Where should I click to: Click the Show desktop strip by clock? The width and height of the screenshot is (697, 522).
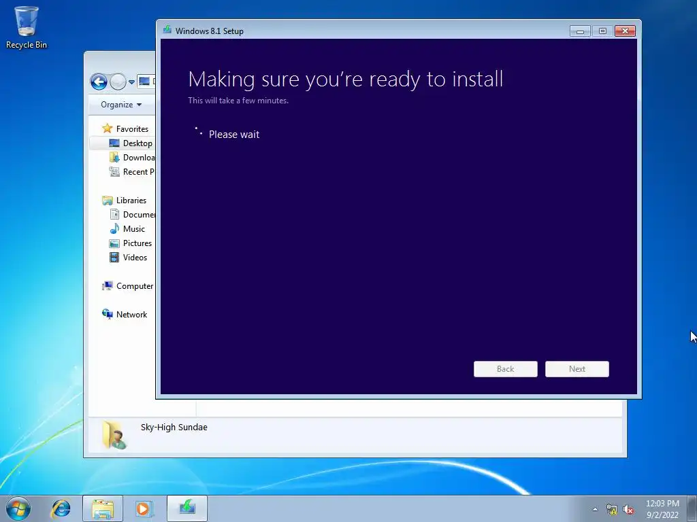(x=692, y=508)
